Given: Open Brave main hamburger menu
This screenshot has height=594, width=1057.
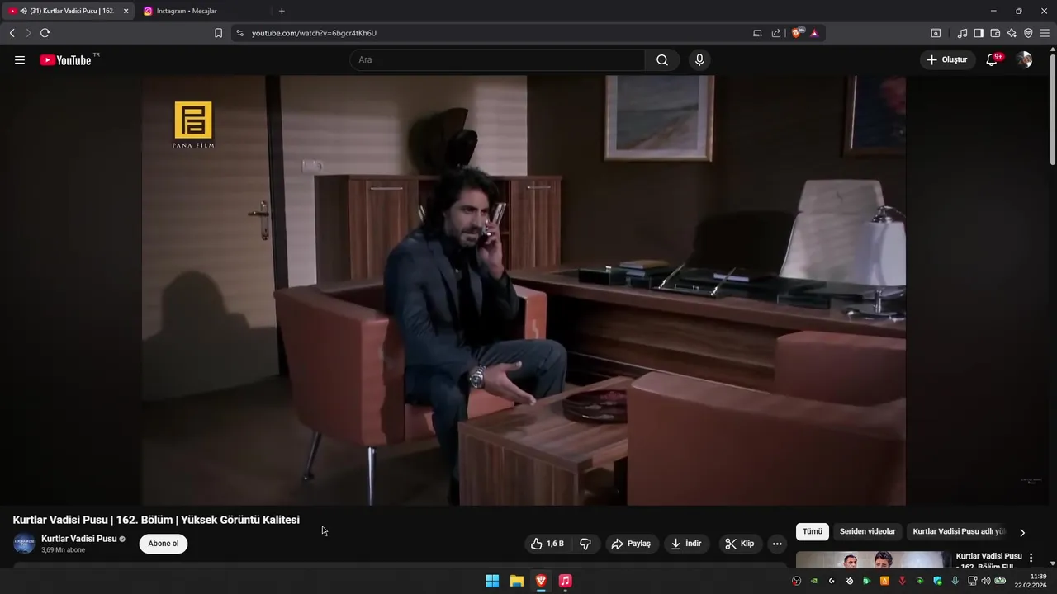Looking at the screenshot, I should point(1045,33).
